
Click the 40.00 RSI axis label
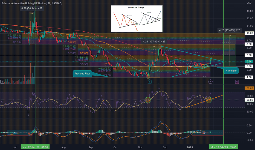pyautogui.click(x=250, y=104)
